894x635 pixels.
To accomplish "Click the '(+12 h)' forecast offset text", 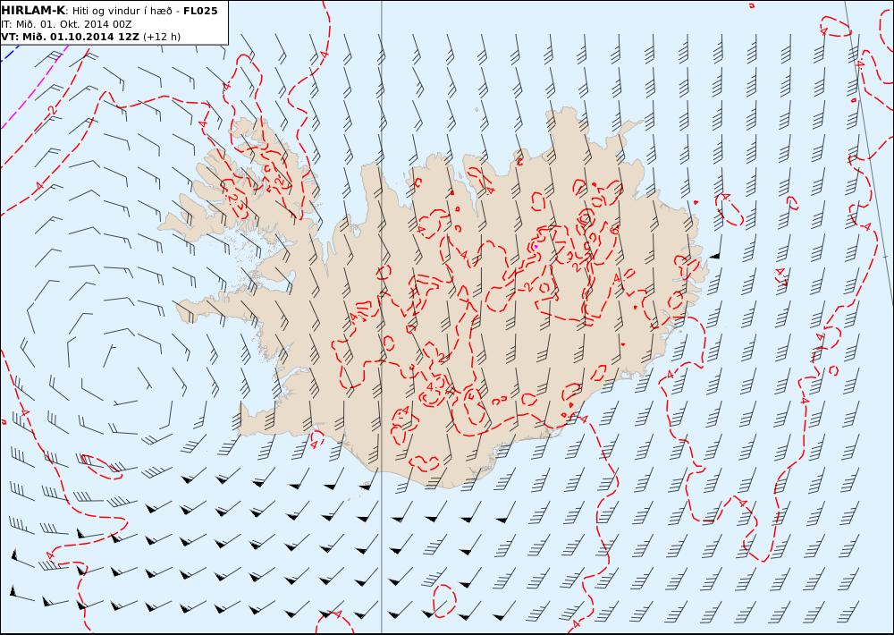I will pos(161,37).
